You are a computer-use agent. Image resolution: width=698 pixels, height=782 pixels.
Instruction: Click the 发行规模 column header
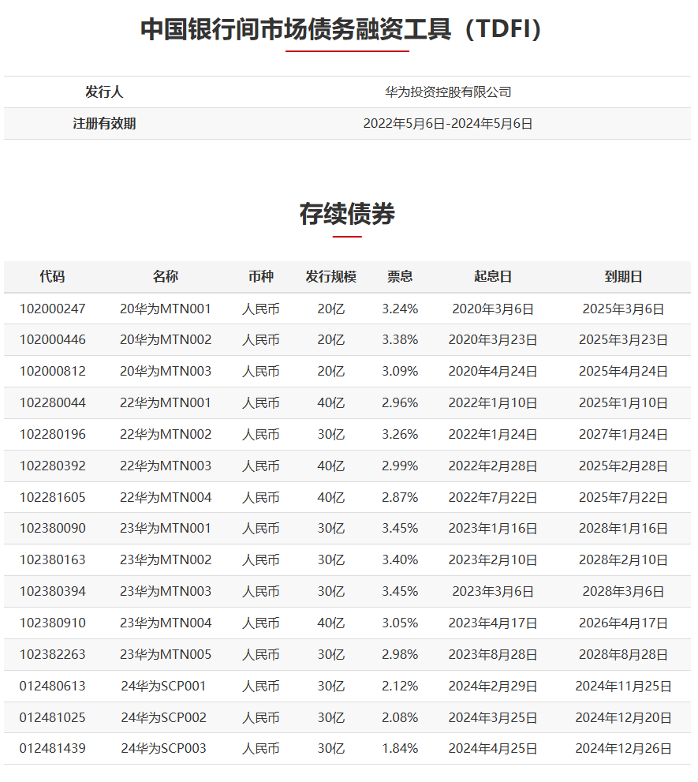(331, 277)
